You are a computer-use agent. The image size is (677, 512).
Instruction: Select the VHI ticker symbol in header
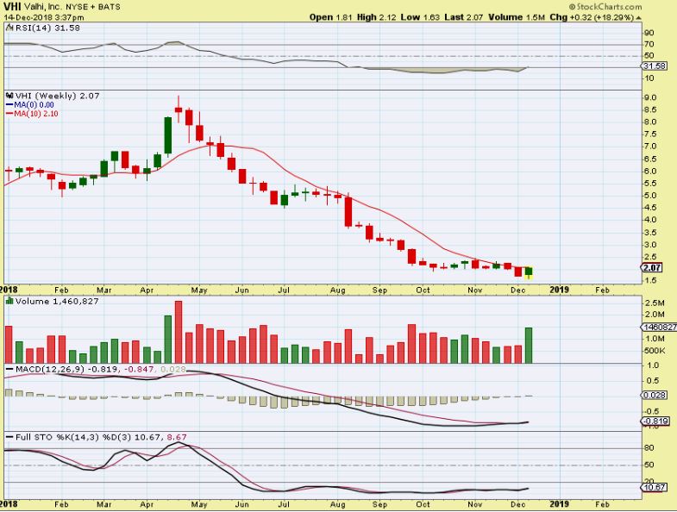point(12,7)
